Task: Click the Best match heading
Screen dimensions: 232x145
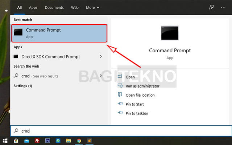Action: (23, 20)
